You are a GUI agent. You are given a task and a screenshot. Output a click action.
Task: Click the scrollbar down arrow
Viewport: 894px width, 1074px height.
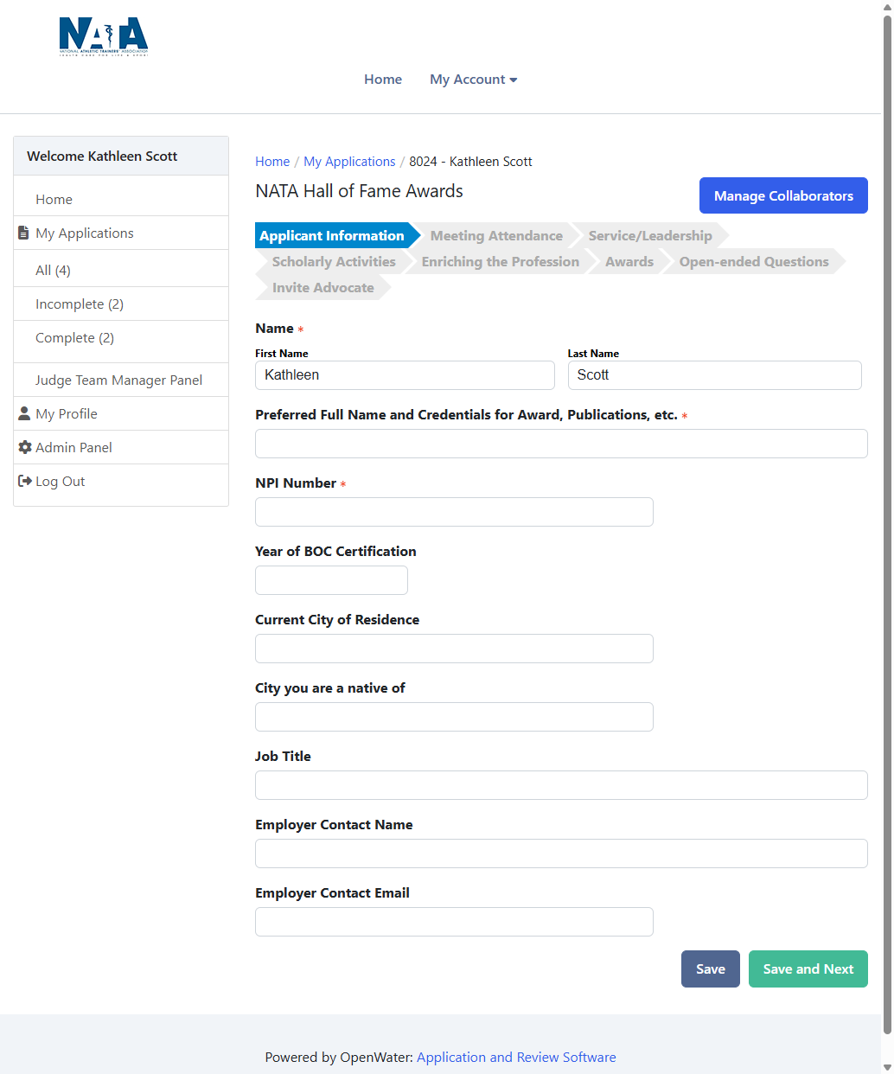point(887,1066)
